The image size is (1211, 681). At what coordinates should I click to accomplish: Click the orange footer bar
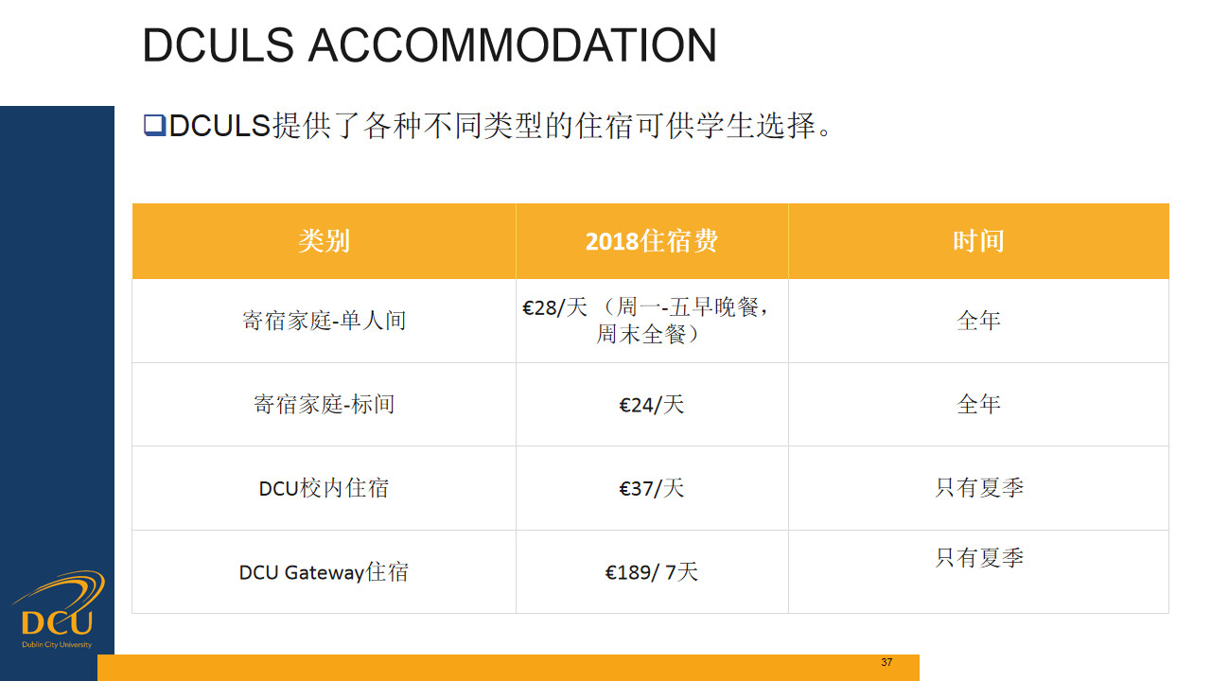pyautogui.click(x=473, y=668)
